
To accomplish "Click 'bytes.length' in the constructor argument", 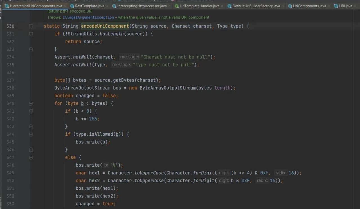I will click(x=214, y=88).
